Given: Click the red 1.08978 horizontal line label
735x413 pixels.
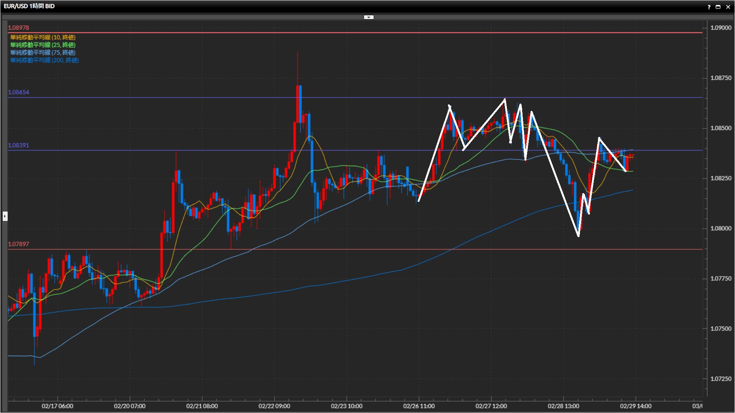Looking at the screenshot, I should click(x=18, y=28).
